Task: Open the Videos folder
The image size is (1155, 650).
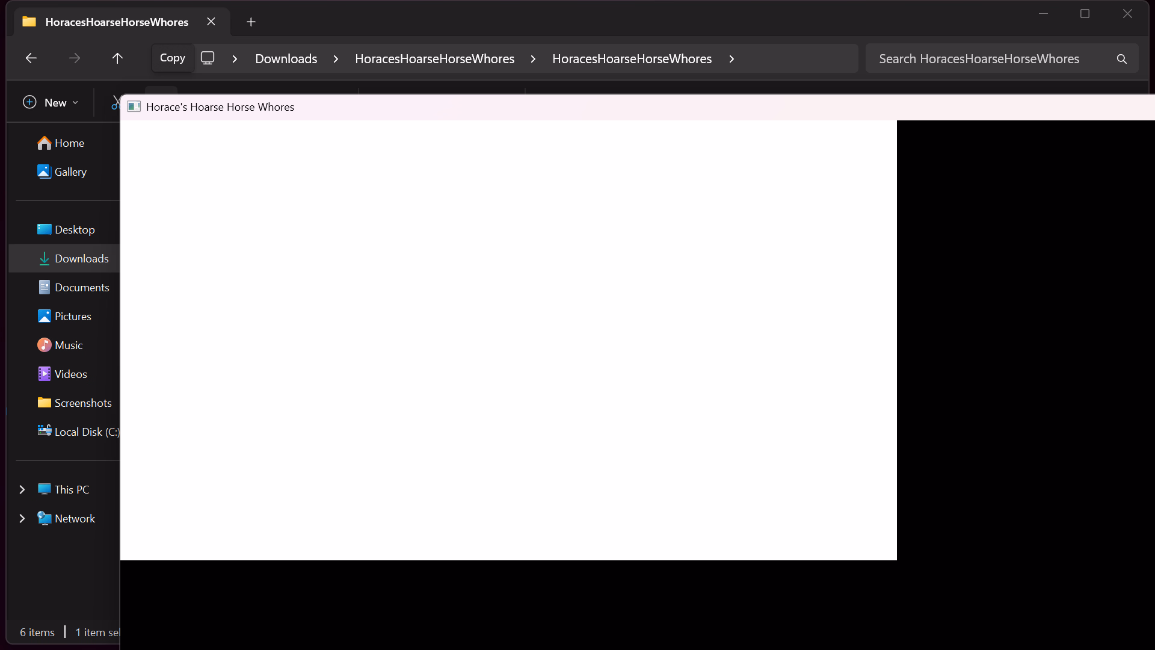Action: (x=70, y=374)
